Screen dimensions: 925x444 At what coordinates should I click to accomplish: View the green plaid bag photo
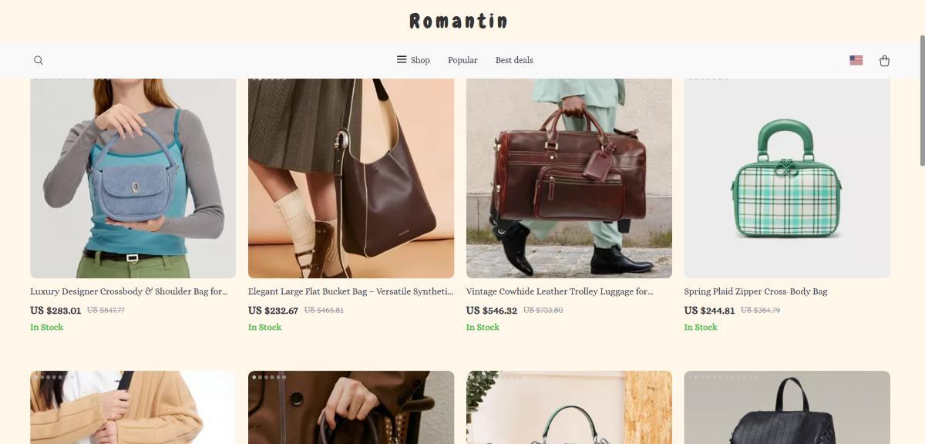pyautogui.click(x=787, y=178)
